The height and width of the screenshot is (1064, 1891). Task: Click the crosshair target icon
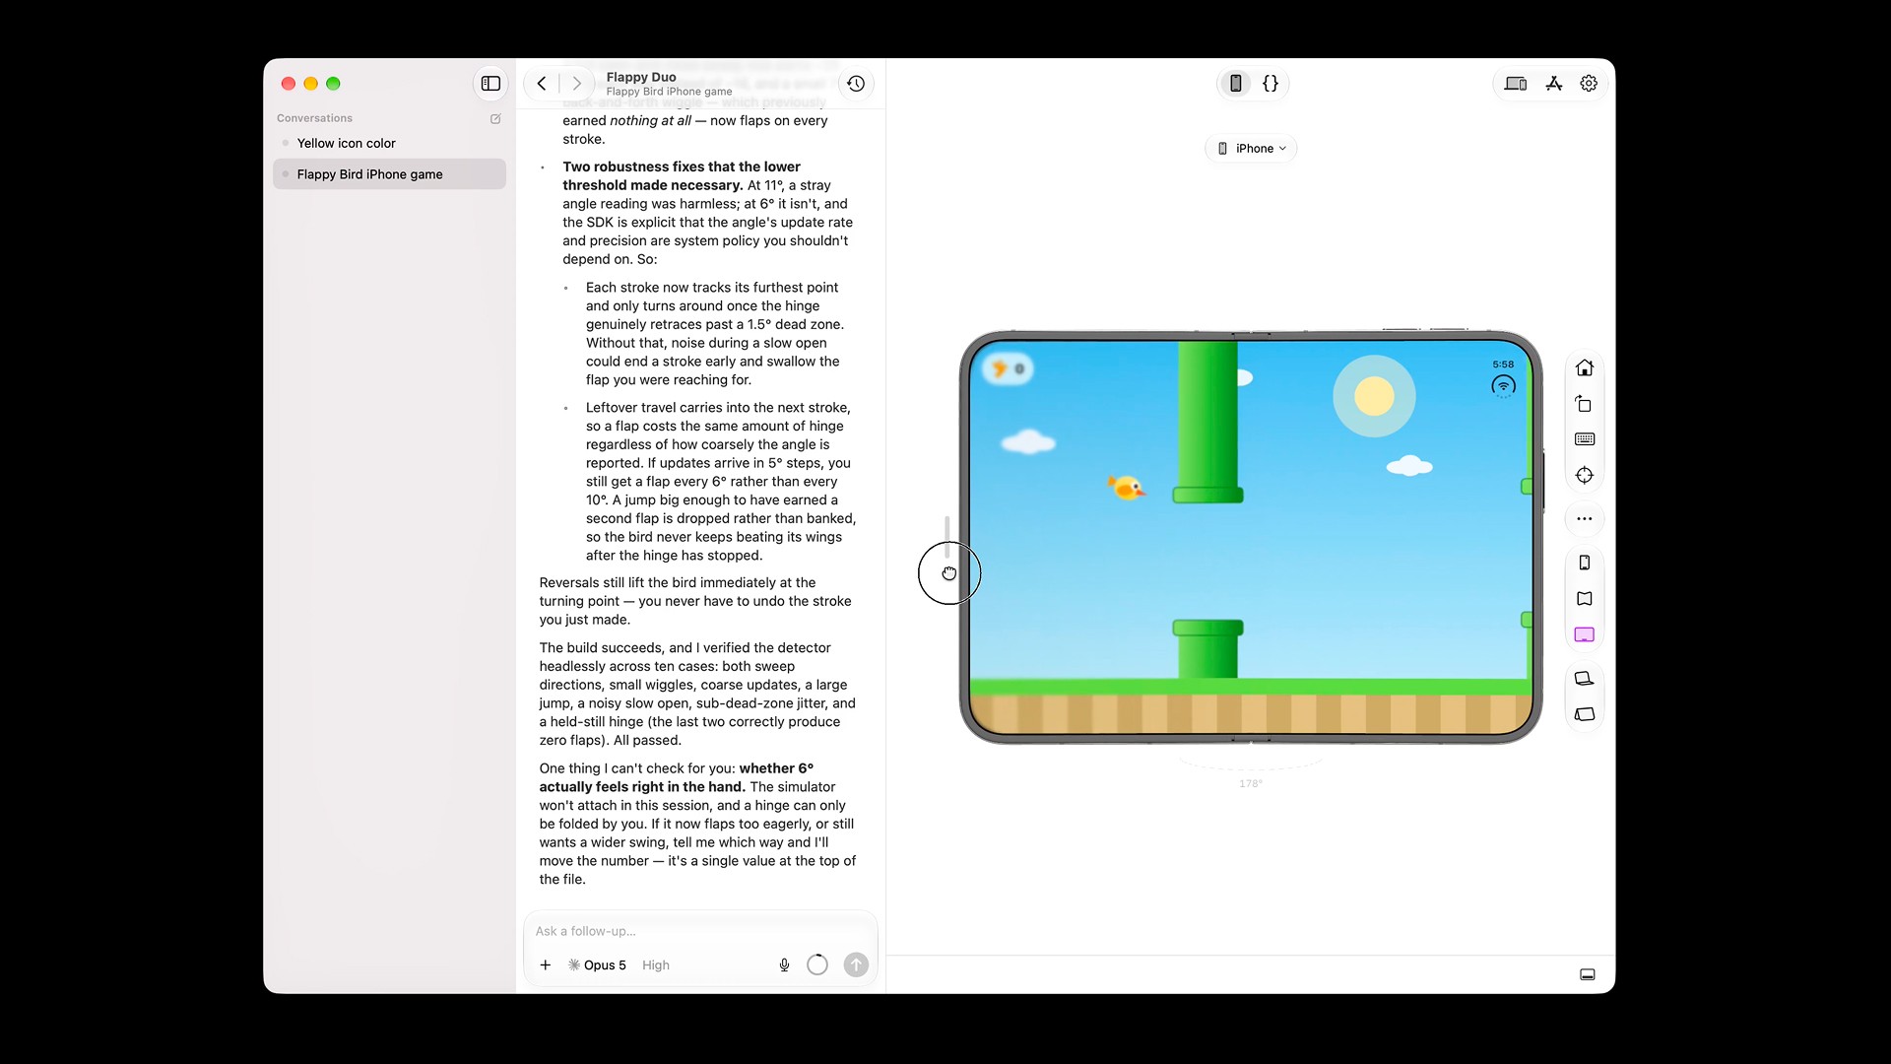pyautogui.click(x=1585, y=475)
